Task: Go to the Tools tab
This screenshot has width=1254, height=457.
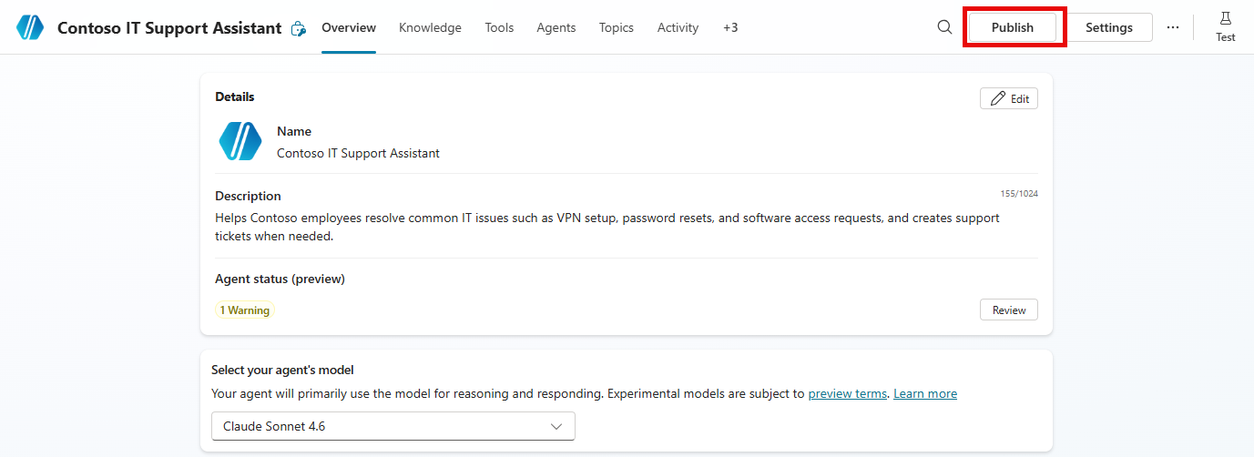Action: pyautogui.click(x=499, y=27)
